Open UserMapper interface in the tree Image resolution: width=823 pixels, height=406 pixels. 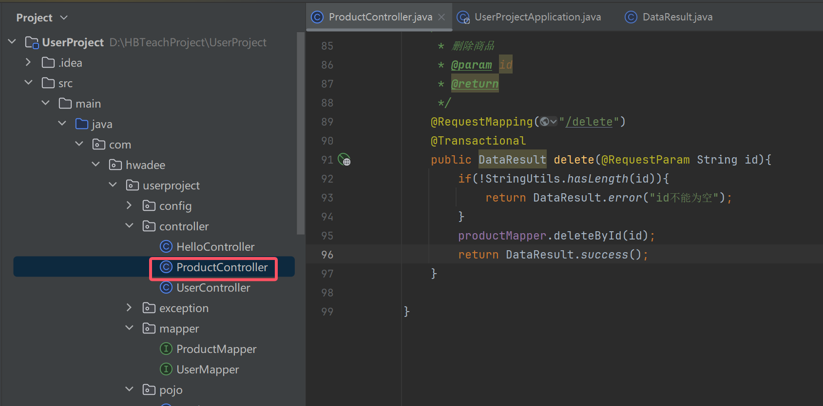coord(208,369)
